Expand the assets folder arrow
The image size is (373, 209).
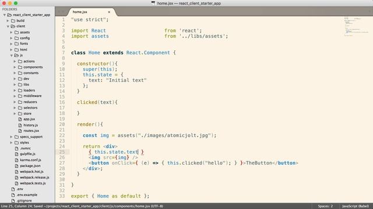[11, 33]
